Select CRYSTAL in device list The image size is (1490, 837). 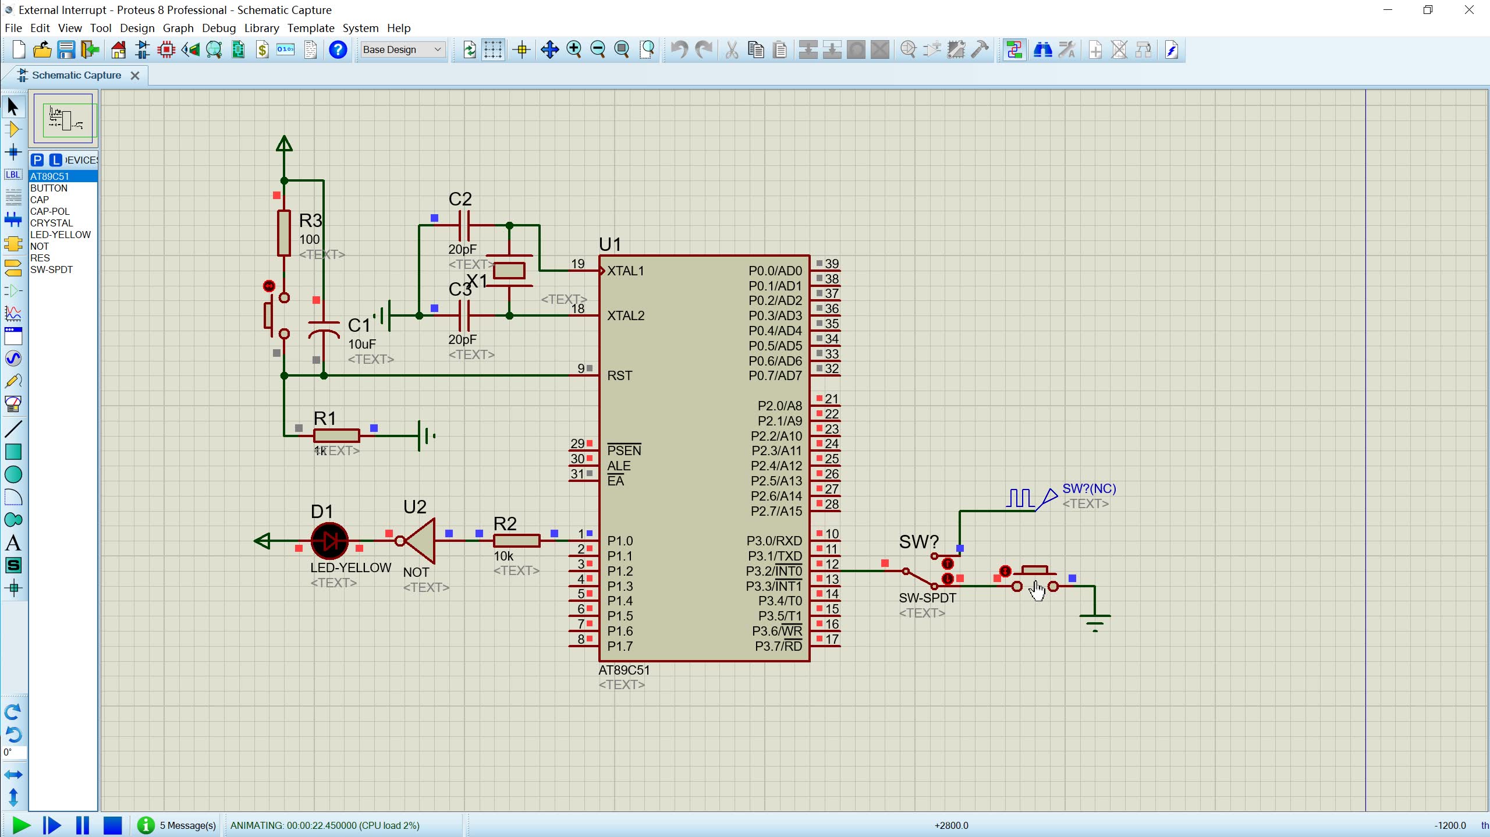pyautogui.click(x=63, y=223)
